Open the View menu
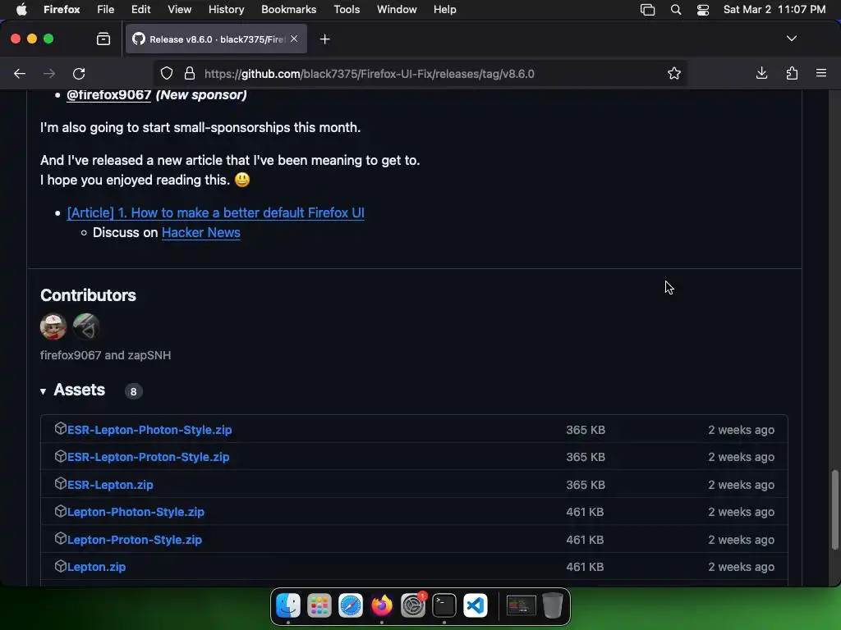This screenshot has height=630, width=841. 179,10
